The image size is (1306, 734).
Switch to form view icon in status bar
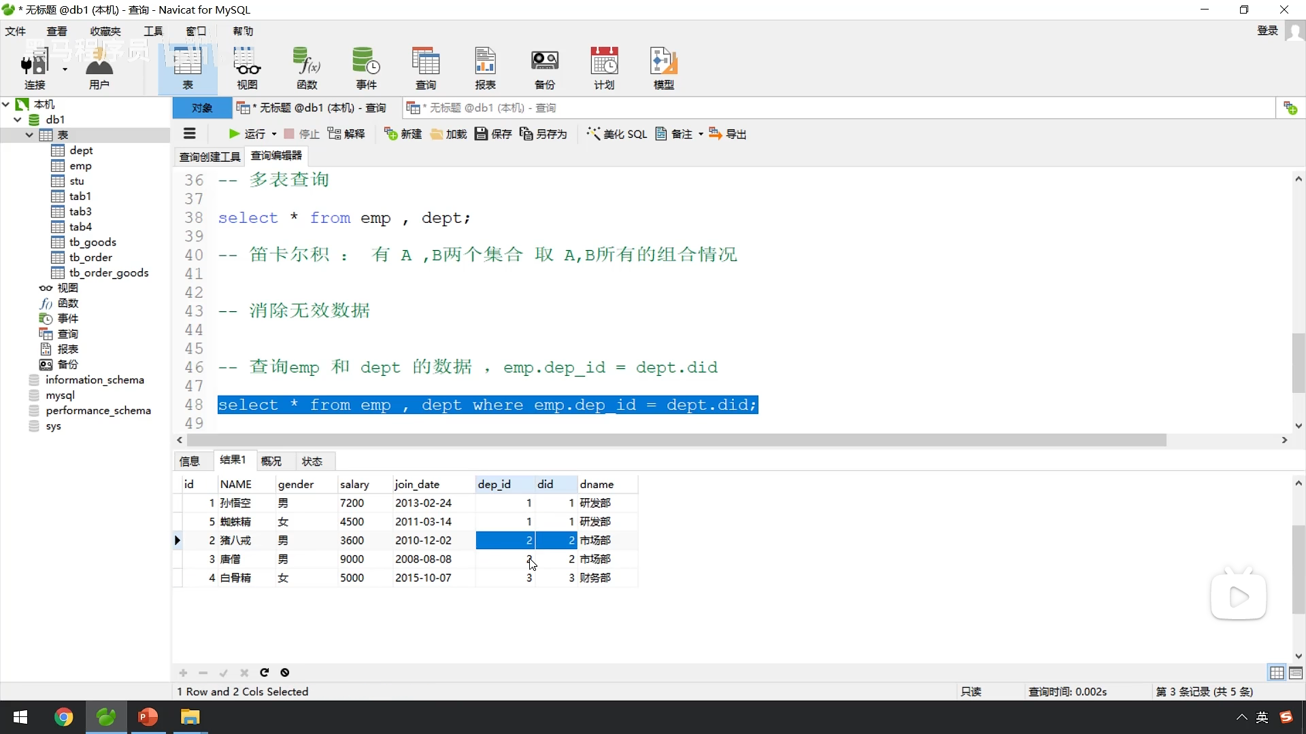click(1296, 673)
